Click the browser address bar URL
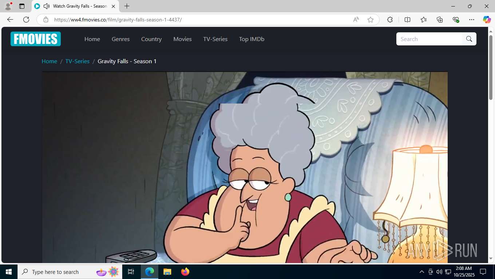The width and height of the screenshot is (495, 279). point(118,20)
